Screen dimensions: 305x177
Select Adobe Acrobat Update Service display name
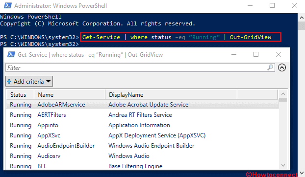point(149,105)
